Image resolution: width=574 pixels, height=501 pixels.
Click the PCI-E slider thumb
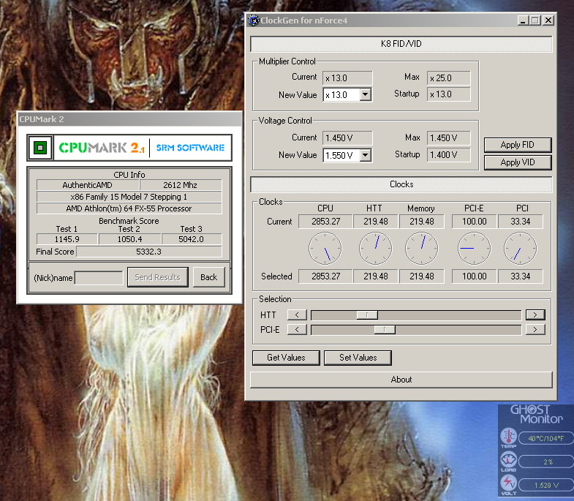pos(385,330)
